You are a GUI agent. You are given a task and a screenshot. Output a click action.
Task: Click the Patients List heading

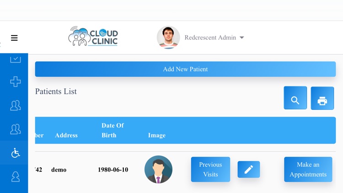point(56,91)
